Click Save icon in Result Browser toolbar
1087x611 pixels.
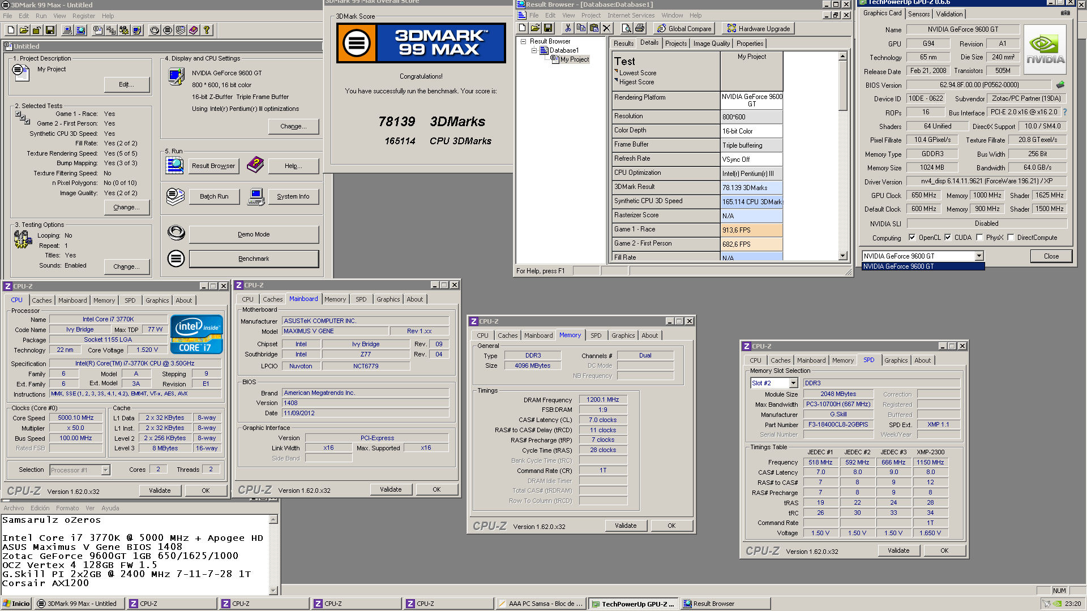[548, 28]
